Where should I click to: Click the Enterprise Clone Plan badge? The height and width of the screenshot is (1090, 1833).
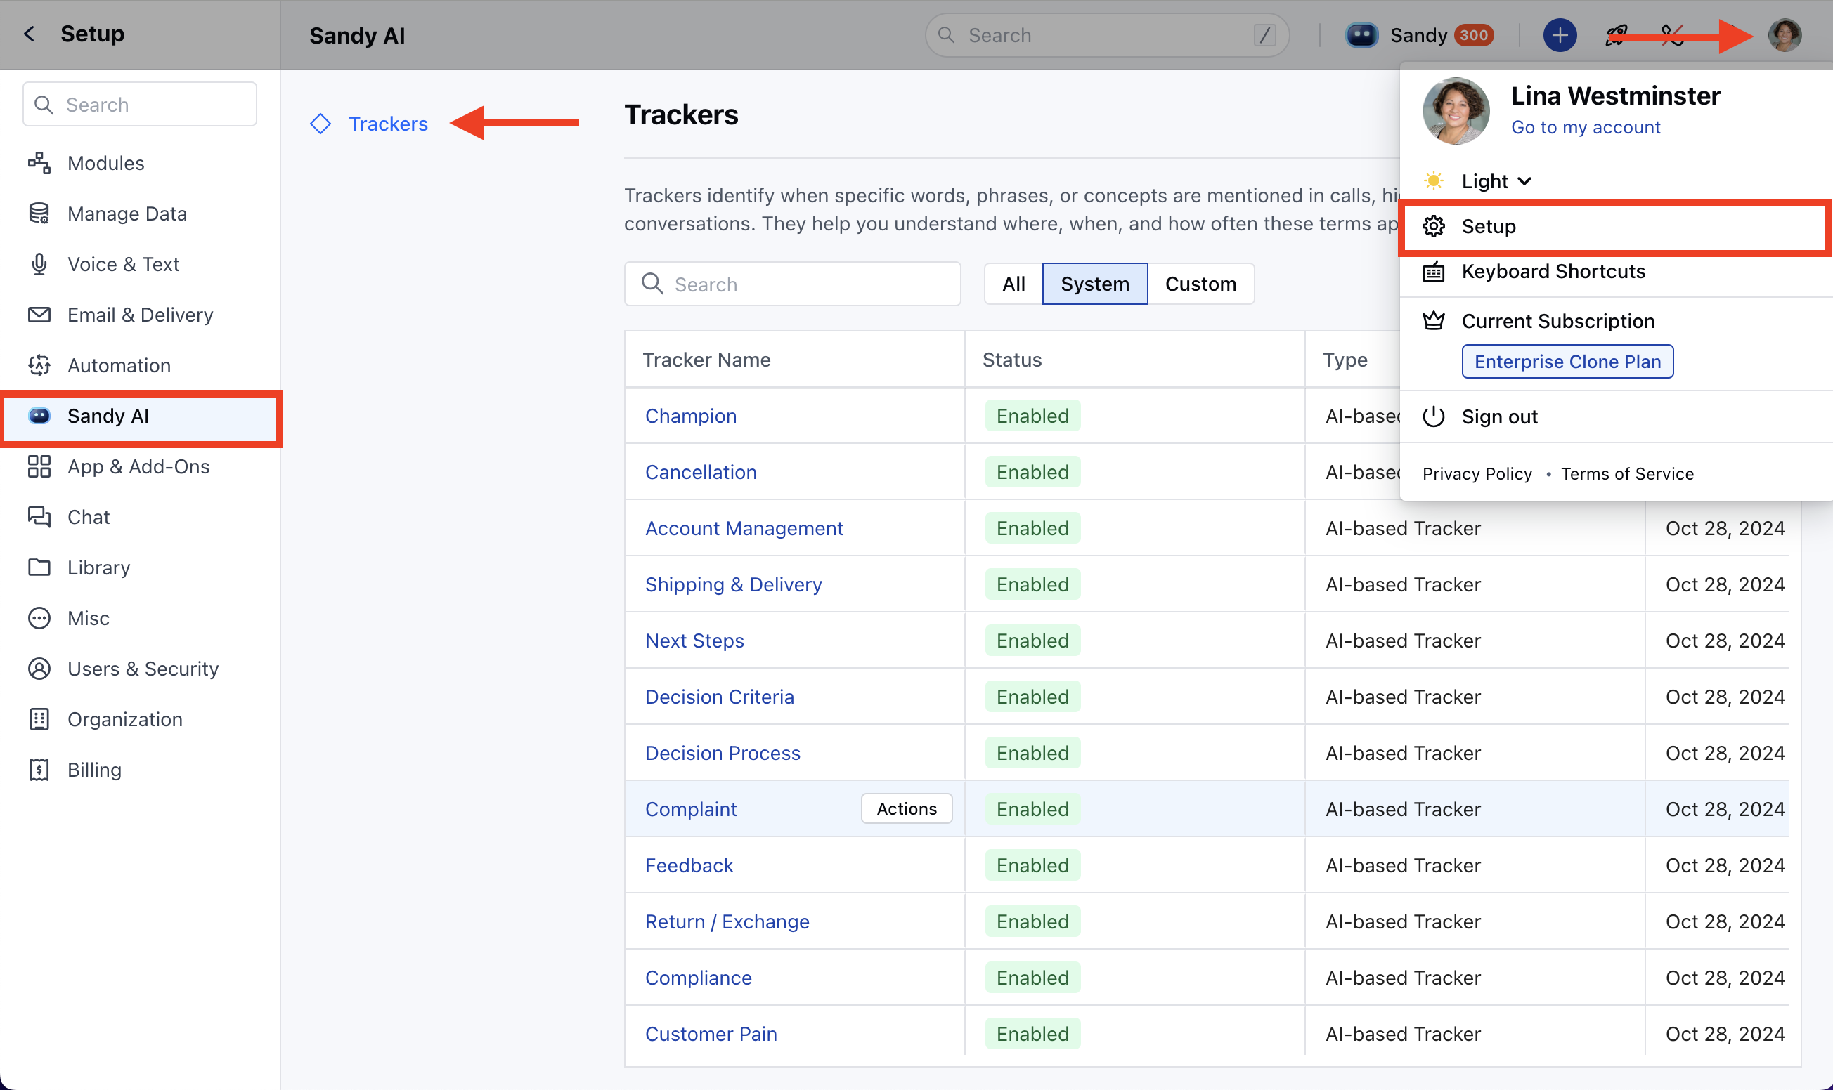[1567, 362]
